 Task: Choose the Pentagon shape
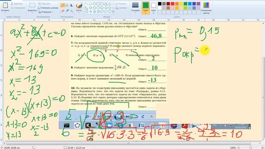(94, 8)
